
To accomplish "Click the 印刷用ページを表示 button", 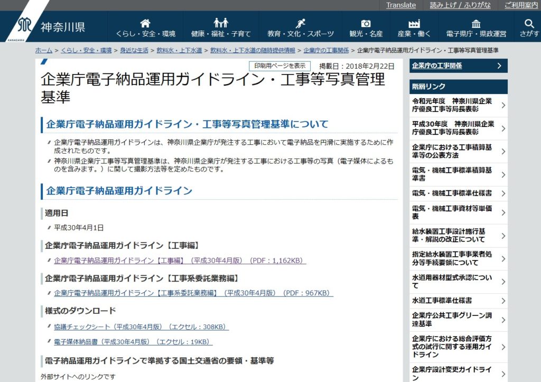I will (x=279, y=66).
